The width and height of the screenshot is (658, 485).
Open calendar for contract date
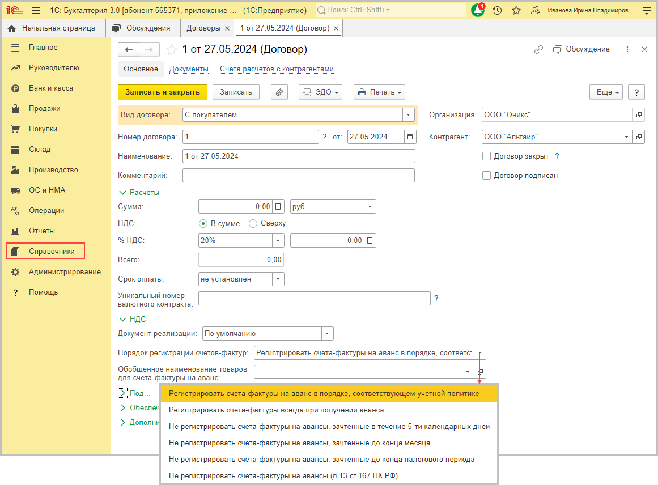tap(410, 137)
